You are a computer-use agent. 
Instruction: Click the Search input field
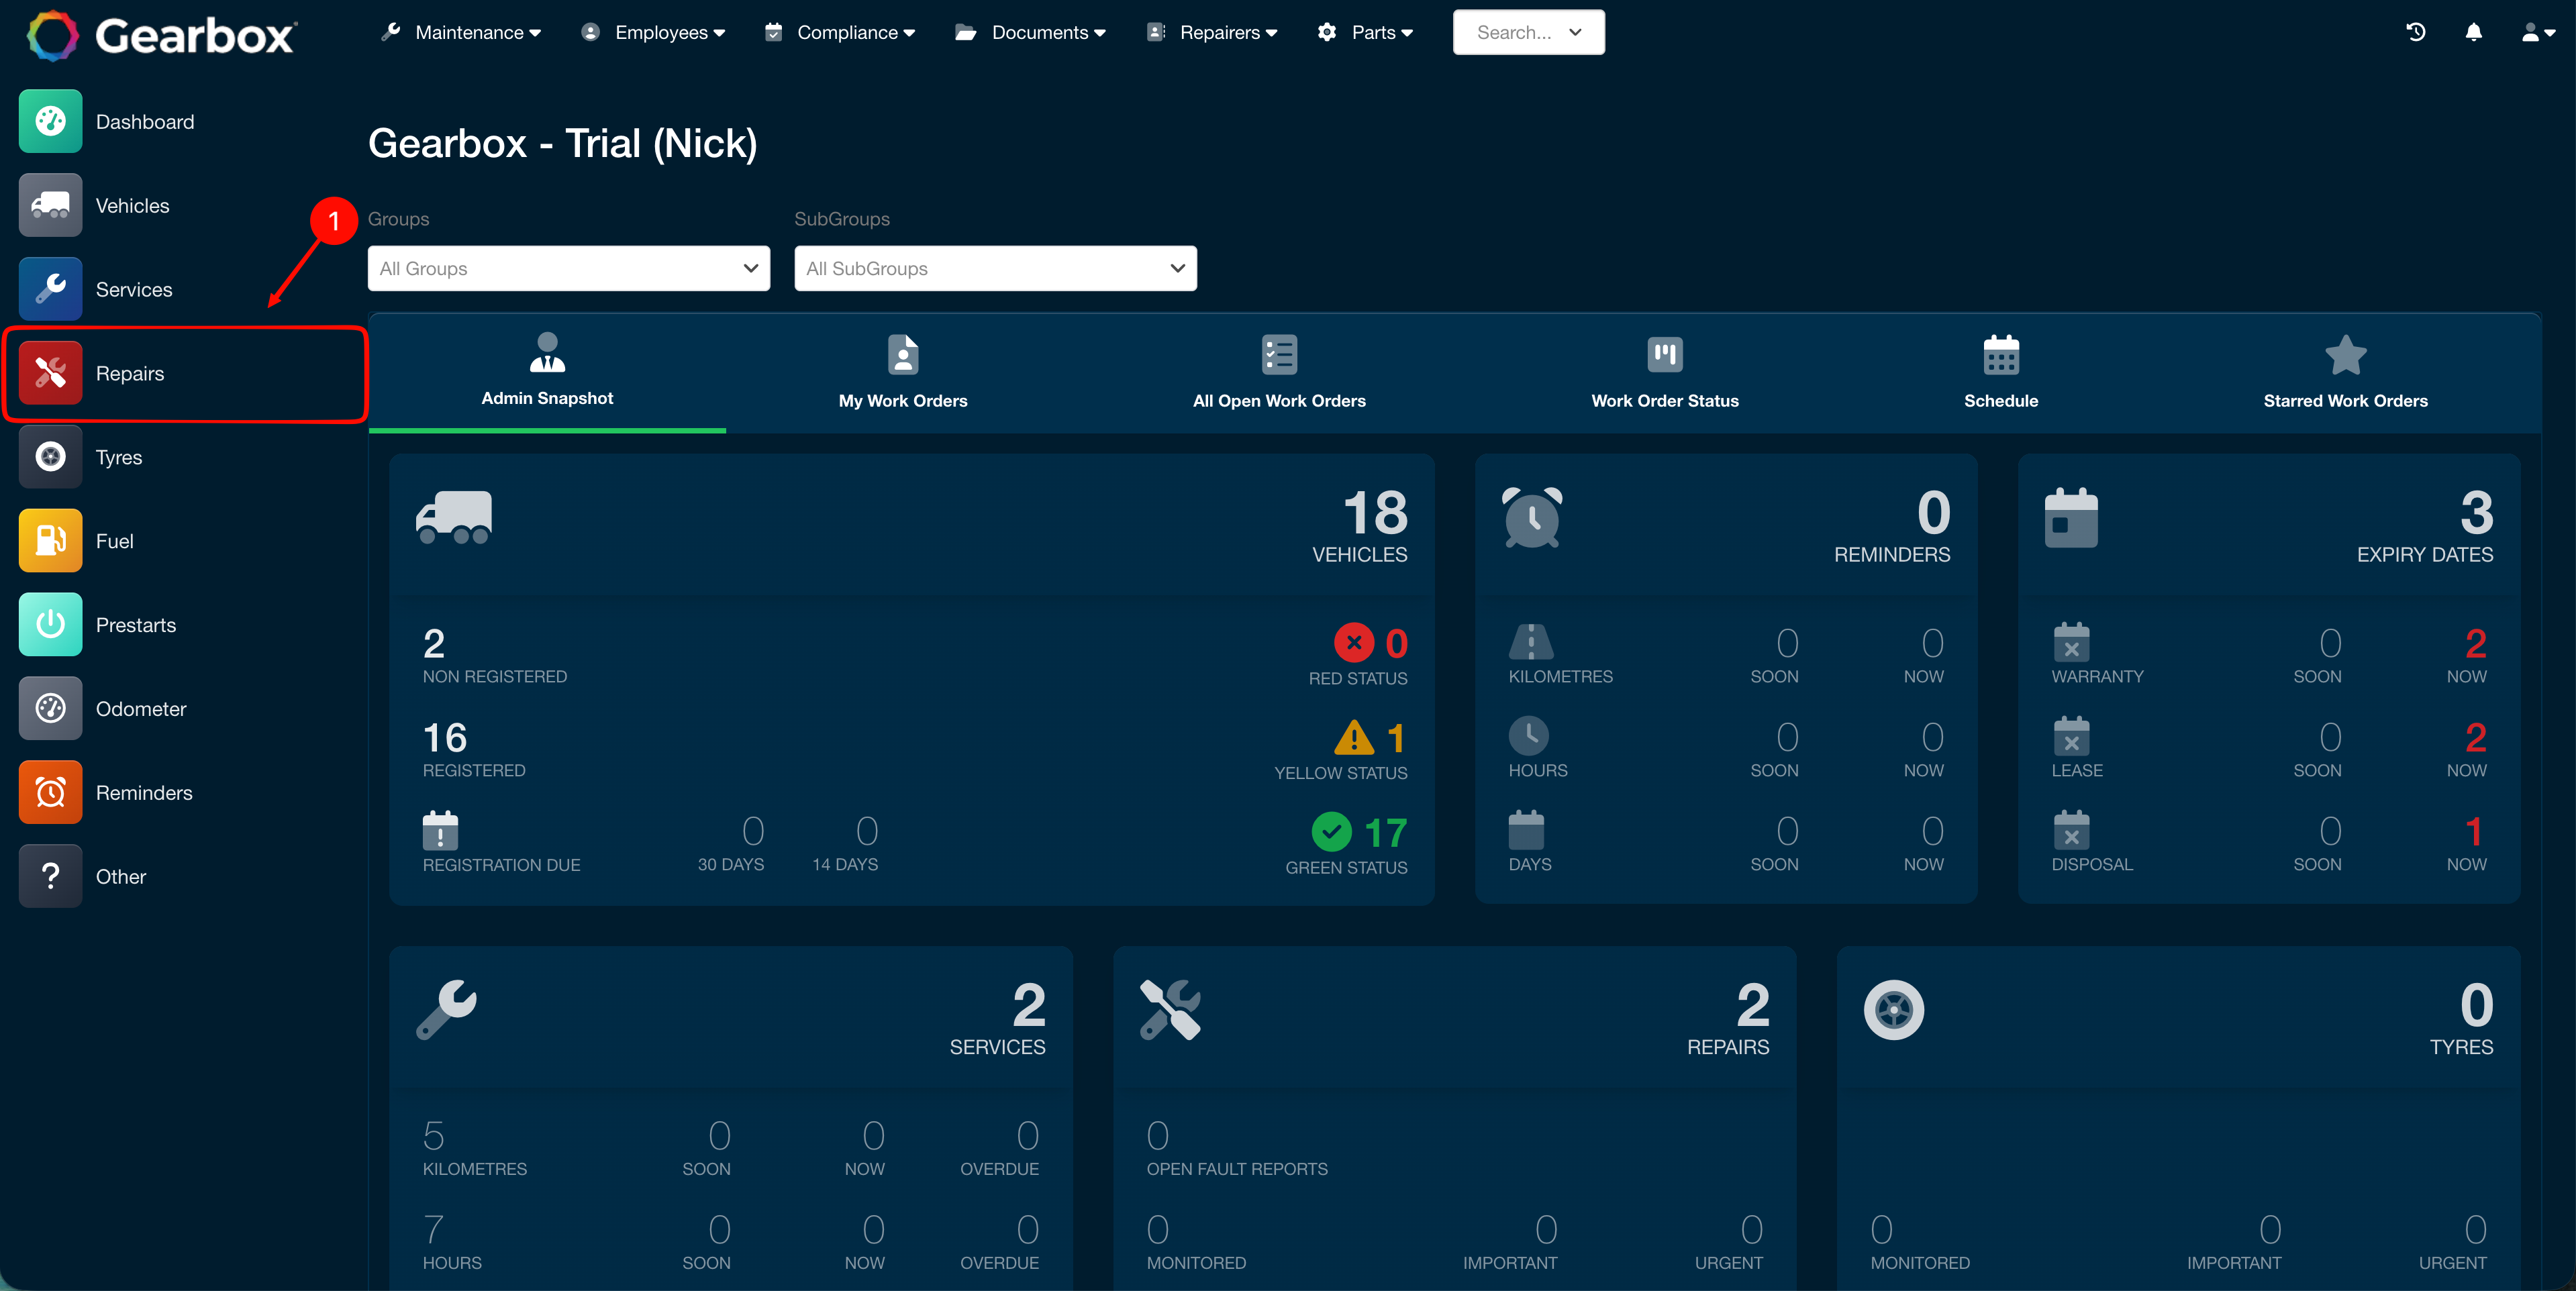tap(1528, 32)
